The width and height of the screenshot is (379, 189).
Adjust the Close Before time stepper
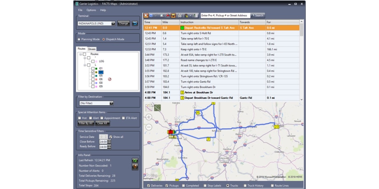[x=109, y=142]
